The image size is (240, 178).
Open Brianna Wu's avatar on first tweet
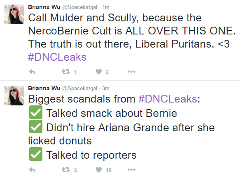tap(14, 14)
